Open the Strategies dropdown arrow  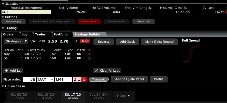[26, 41]
